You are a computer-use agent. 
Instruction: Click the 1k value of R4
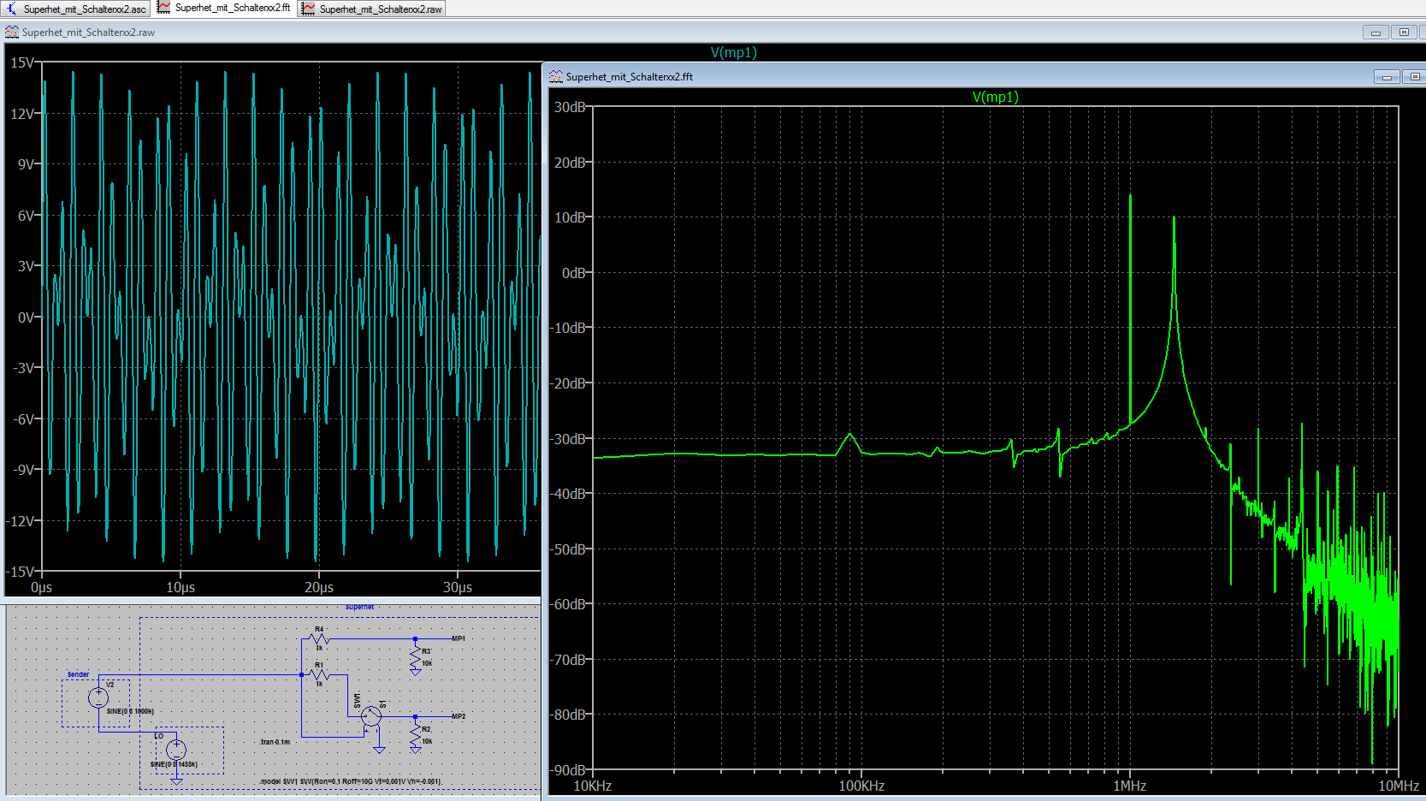coord(318,648)
